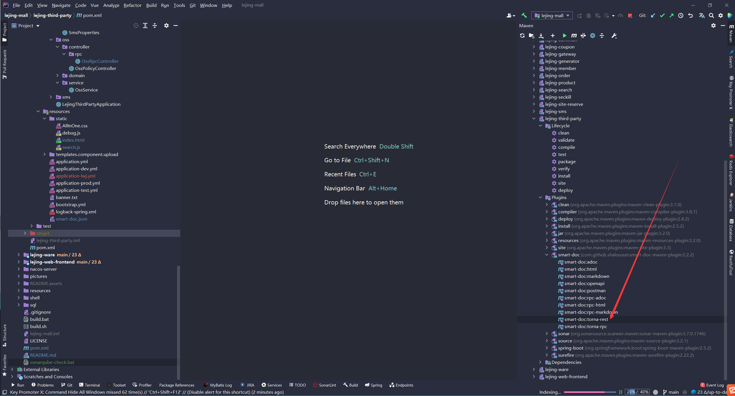Click Git Update Project blue arrow

653,15
